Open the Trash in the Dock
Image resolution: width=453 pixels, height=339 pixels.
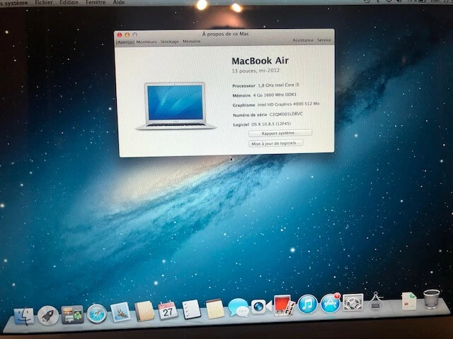432,299
